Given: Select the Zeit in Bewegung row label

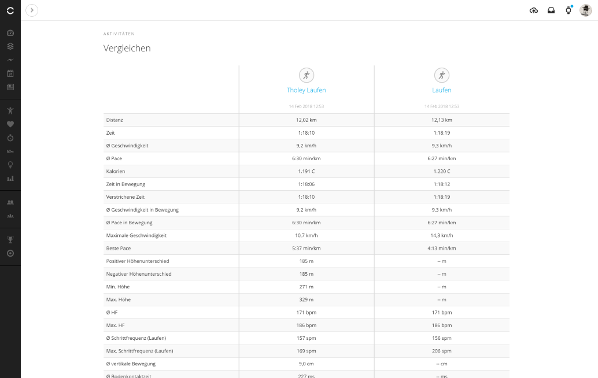Looking at the screenshot, I should (125, 184).
